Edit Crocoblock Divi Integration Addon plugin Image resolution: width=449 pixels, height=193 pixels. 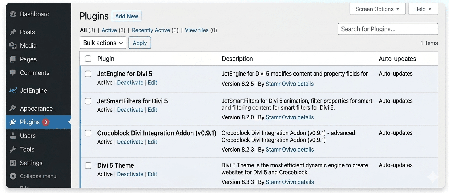click(152, 142)
